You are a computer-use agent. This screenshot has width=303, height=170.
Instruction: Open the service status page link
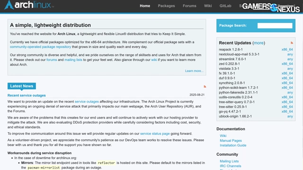click(x=155, y=134)
